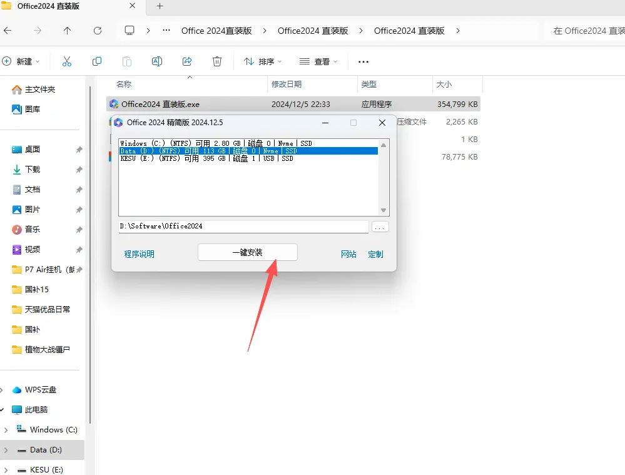Viewport: 625px width, 475px height.
Task: Click the 类型 column header
Action: pyautogui.click(x=369, y=84)
